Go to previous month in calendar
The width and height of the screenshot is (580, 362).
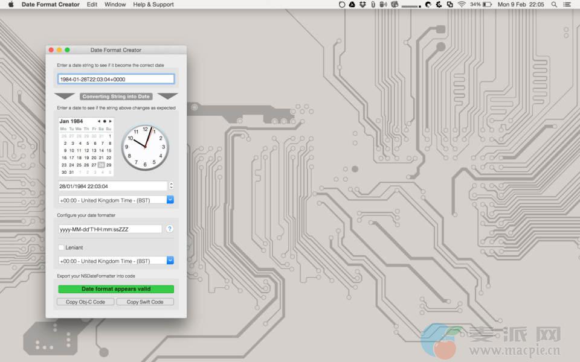coord(99,121)
